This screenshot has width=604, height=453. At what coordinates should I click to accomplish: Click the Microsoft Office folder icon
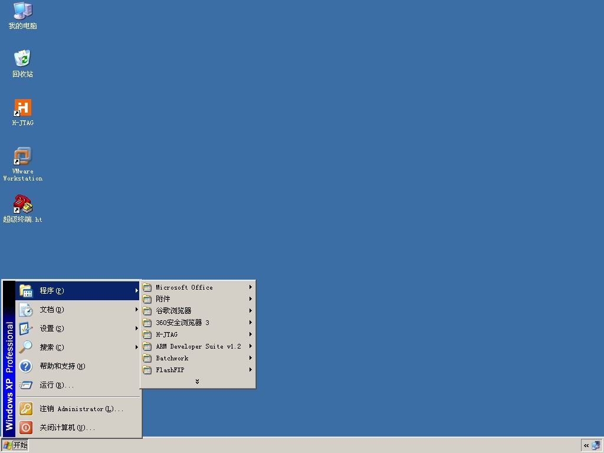147,287
